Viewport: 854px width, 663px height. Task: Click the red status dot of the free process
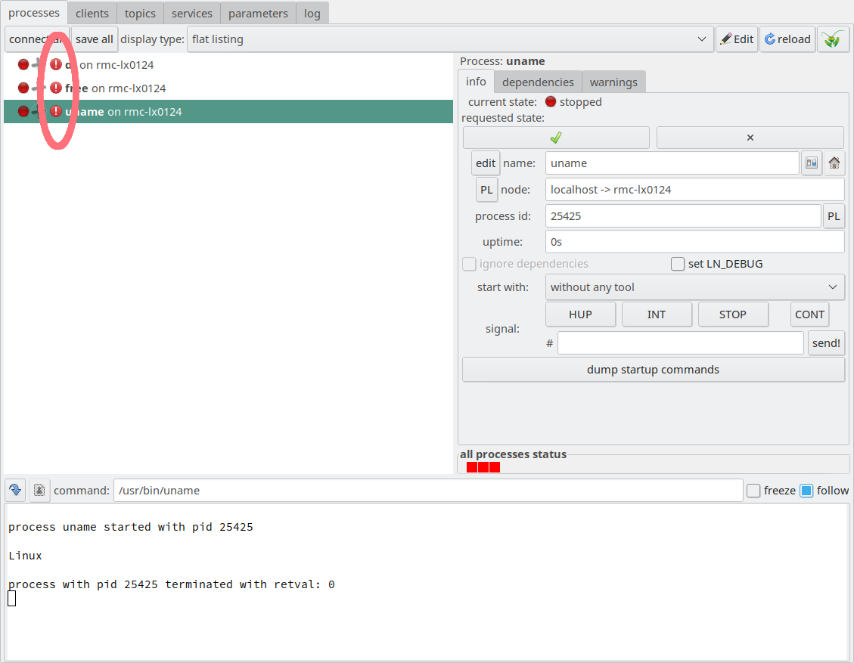[23, 88]
